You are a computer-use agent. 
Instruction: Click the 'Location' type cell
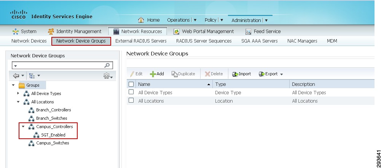pos(224,101)
